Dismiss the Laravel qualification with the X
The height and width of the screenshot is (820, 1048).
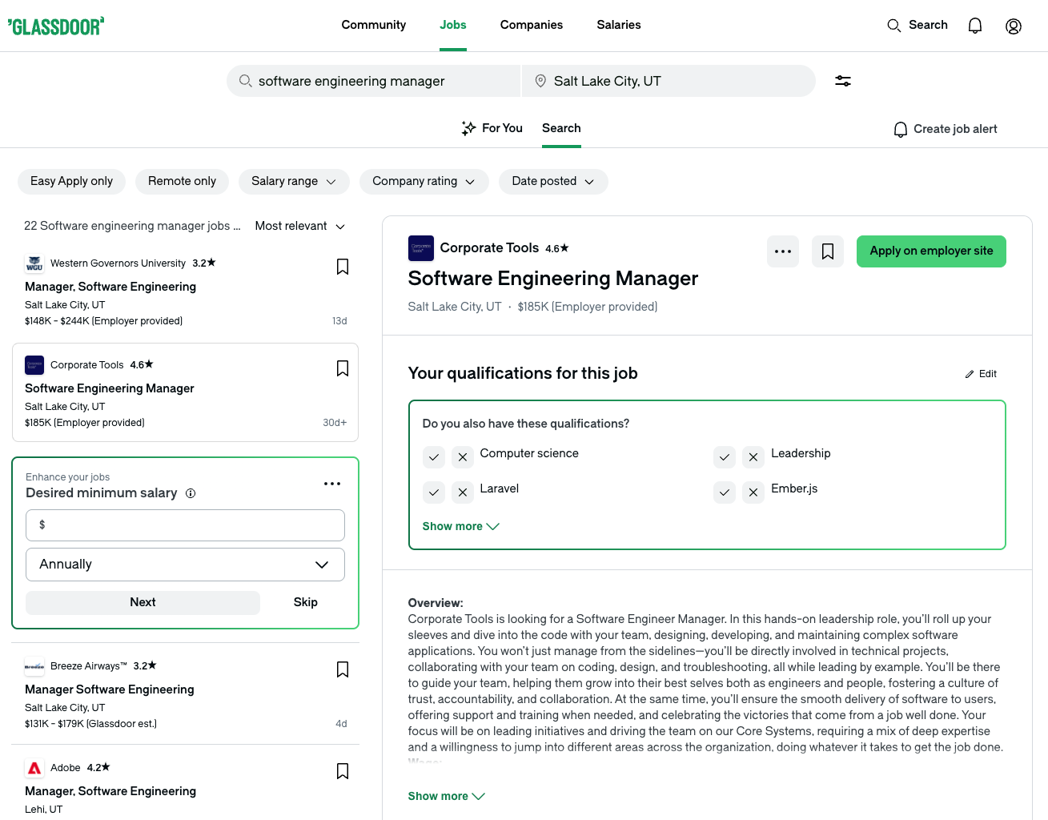463,492
